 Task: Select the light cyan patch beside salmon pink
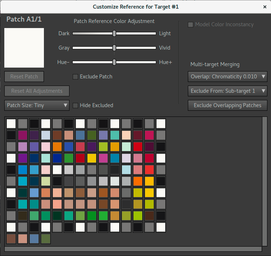pos(126,170)
